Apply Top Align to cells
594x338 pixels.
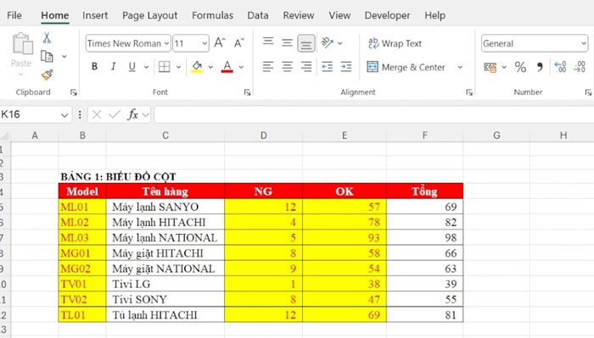click(x=268, y=42)
